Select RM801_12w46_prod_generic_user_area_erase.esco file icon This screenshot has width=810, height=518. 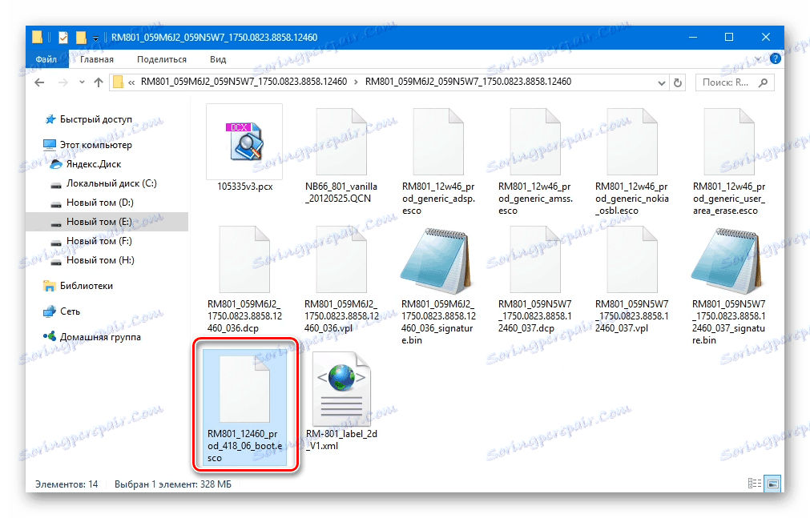pyautogui.click(x=729, y=142)
